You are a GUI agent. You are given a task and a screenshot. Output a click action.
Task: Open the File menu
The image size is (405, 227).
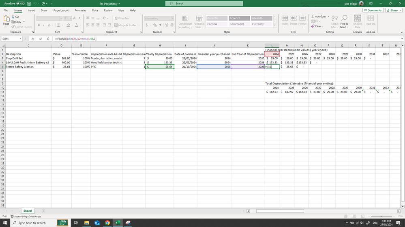5,10
